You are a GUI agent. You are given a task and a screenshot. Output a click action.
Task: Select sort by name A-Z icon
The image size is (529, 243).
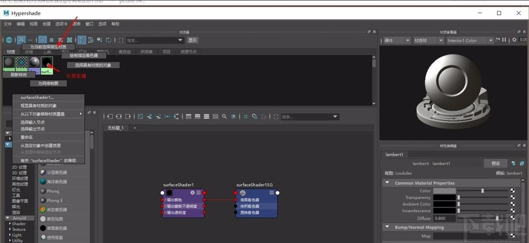(x=82, y=40)
